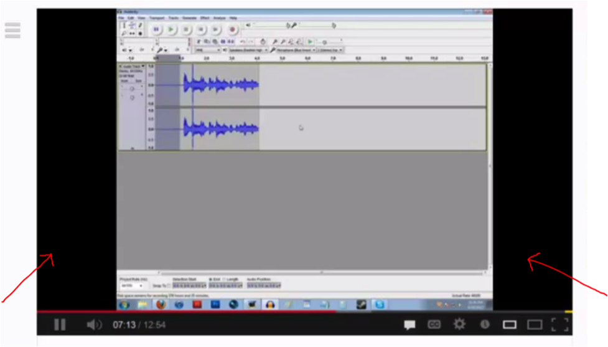Click the Windows Start orb

(x=124, y=305)
